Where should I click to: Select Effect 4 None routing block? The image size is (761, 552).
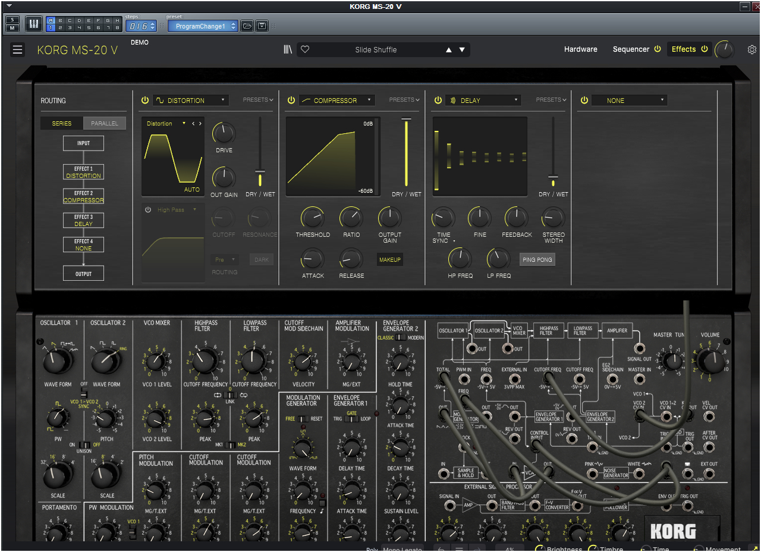(x=84, y=244)
